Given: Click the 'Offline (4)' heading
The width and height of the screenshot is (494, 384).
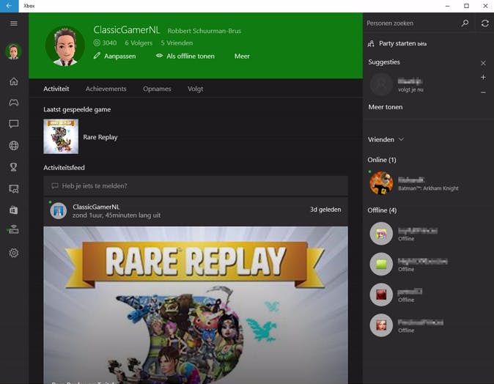Looking at the screenshot, I should pos(382,210).
